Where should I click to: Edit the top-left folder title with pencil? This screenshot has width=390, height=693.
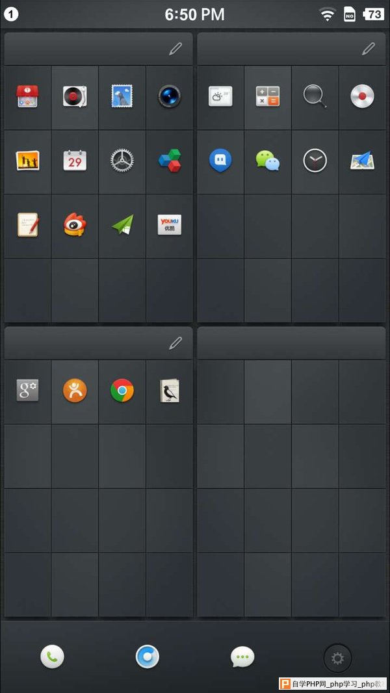click(x=175, y=49)
